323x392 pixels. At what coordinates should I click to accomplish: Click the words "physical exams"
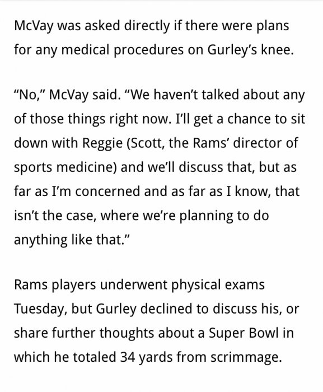(x=218, y=285)
